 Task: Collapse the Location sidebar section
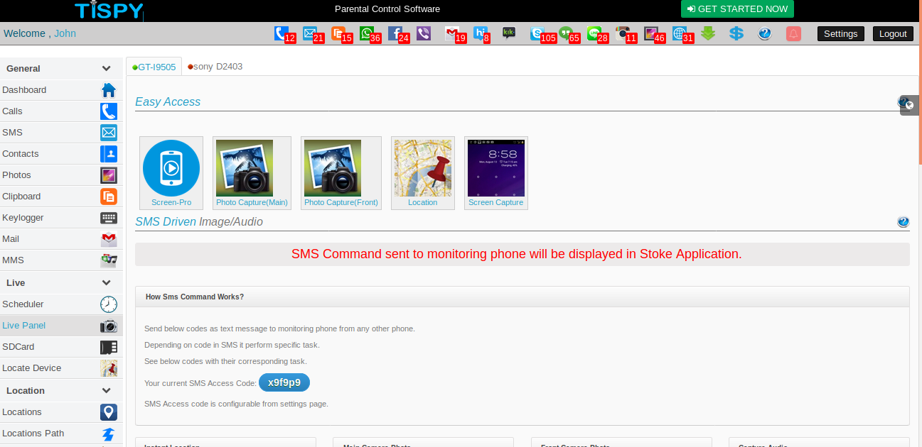click(61, 391)
